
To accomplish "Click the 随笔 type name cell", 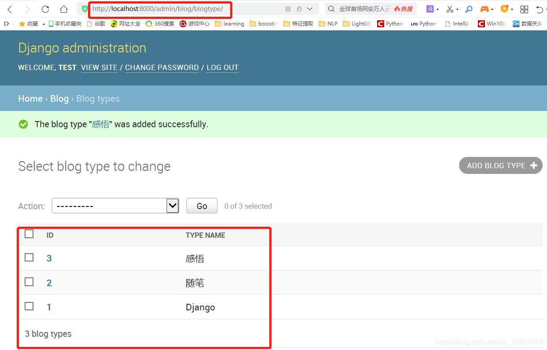I will 195,283.
